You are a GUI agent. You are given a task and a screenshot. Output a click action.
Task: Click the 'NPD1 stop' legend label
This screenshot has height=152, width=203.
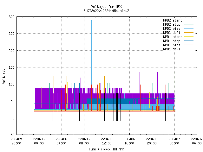pyautogui.click(x=172, y=41)
